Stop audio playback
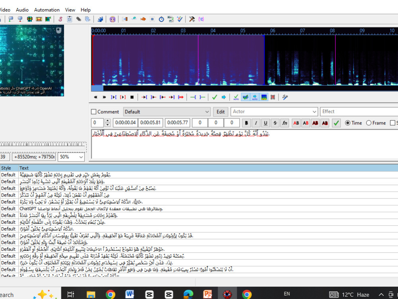This screenshot has height=299, width=398. pyautogui.click(x=132, y=97)
